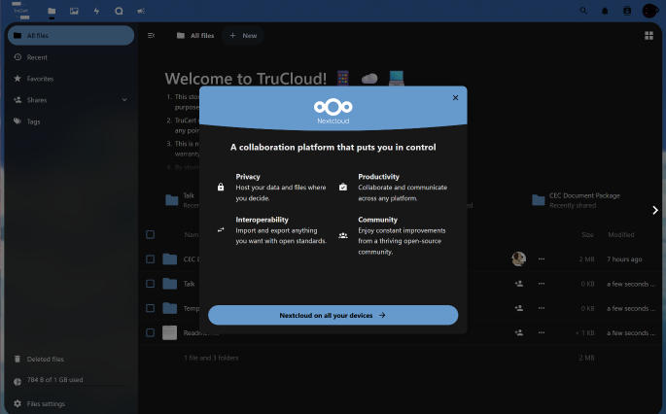The image size is (666, 414).
Task: Open the Readme file icon
Action: tap(170, 333)
